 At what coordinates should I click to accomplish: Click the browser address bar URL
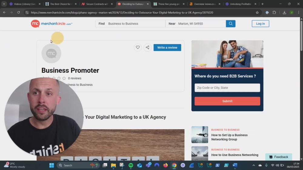tap(122, 12)
